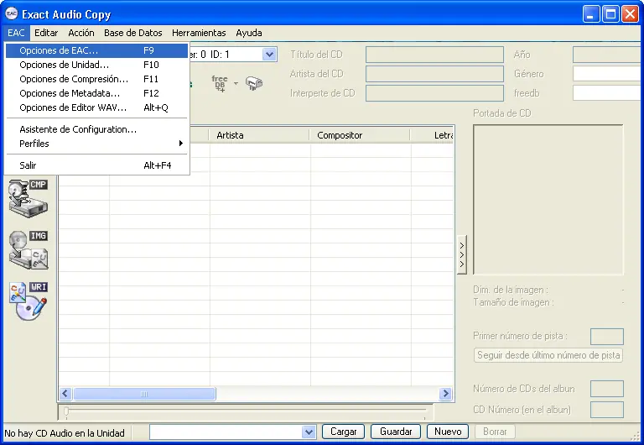Click the Compositor column header

360,135
